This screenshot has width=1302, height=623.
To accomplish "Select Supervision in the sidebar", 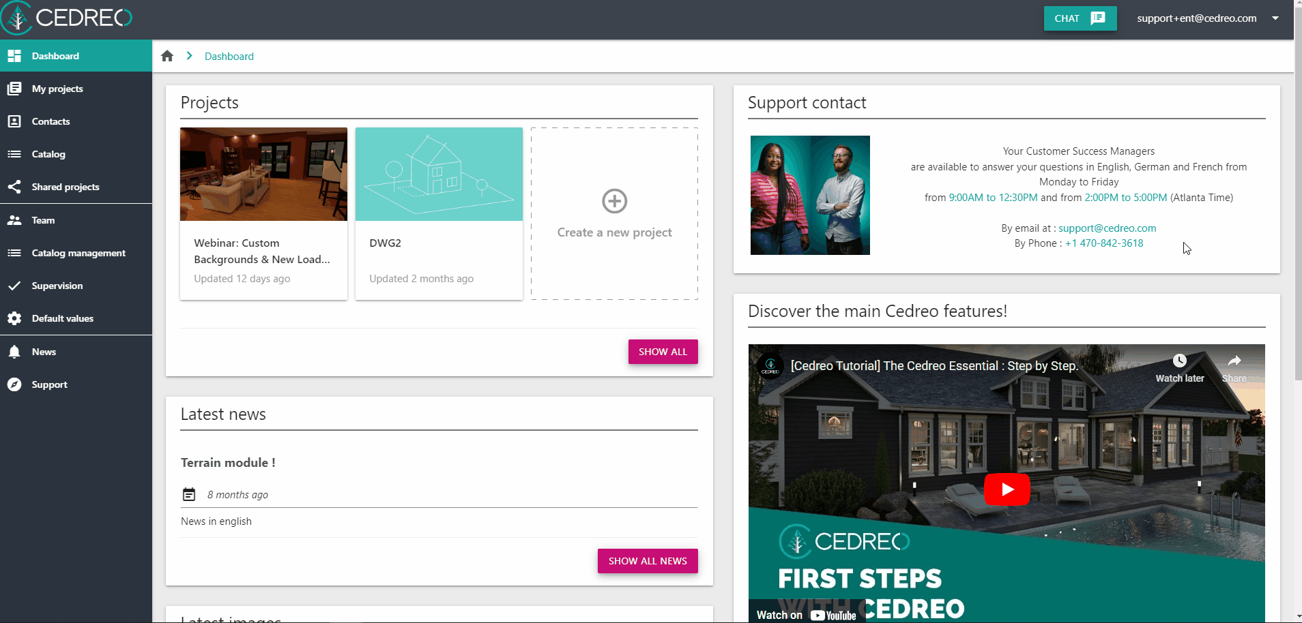I will click(x=76, y=286).
